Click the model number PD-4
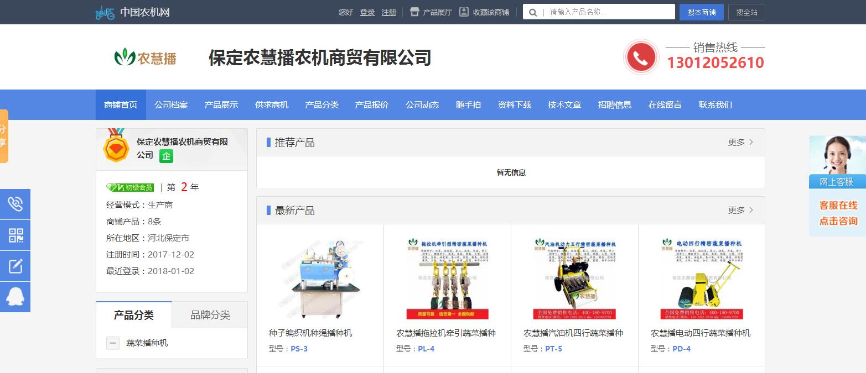The height and width of the screenshot is (373, 866). click(x=682, y=349)
